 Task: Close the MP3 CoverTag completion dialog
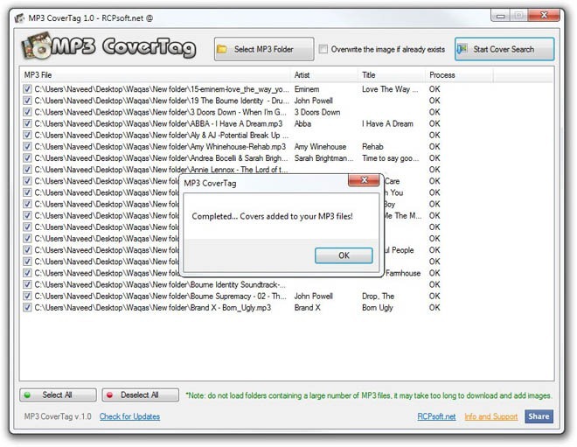click(364, 179)
